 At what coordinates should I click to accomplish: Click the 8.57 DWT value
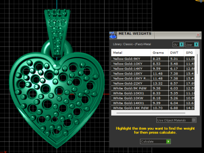pyautogui.click(x=174, y=83)
